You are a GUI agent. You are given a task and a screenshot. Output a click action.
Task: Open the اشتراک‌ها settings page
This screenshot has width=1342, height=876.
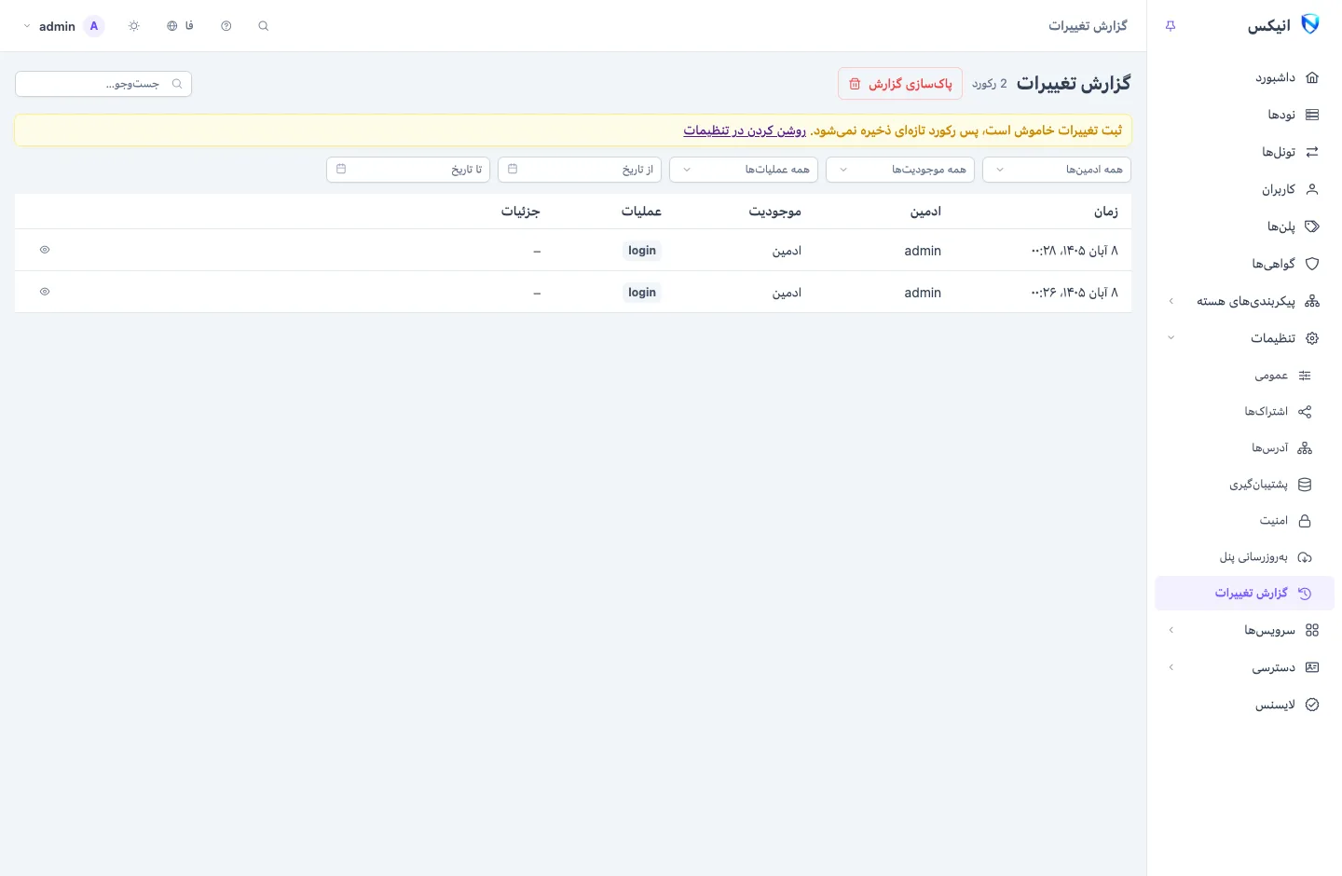point(1244,412)
